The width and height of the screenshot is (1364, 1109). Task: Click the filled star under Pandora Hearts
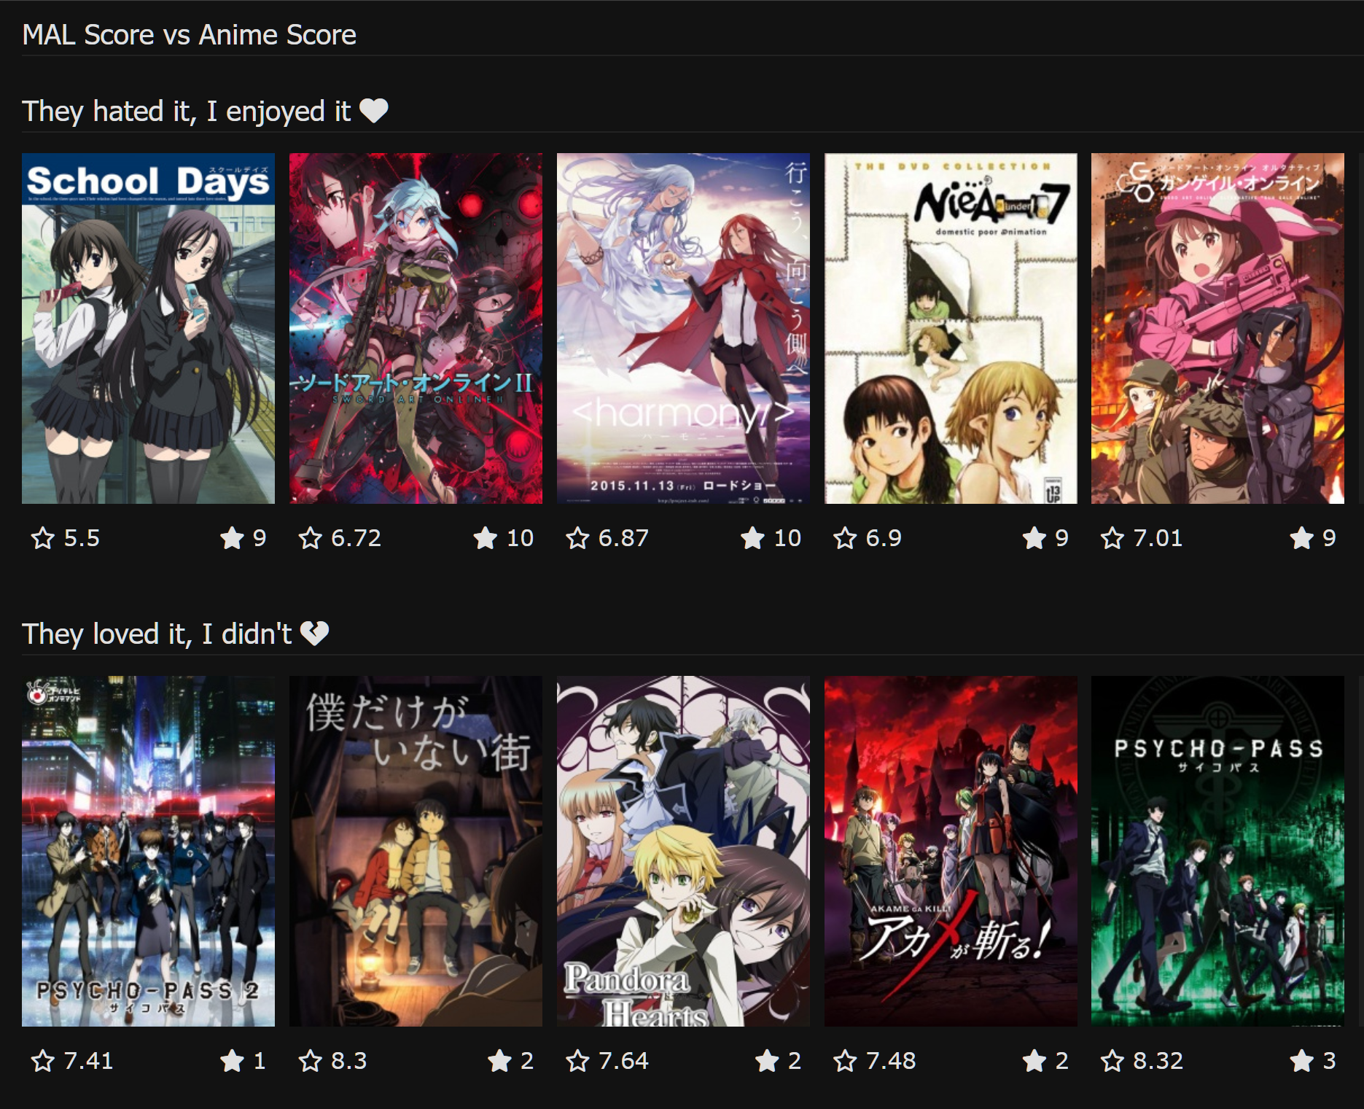pos(767,1061)
